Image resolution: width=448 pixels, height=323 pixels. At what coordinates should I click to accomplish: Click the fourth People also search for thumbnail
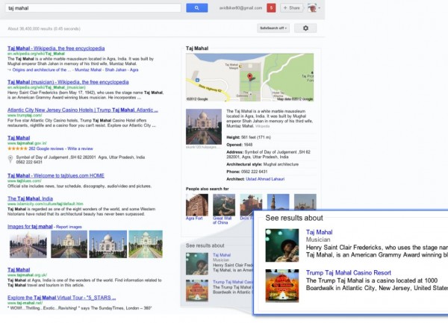(x=278, y=202)
